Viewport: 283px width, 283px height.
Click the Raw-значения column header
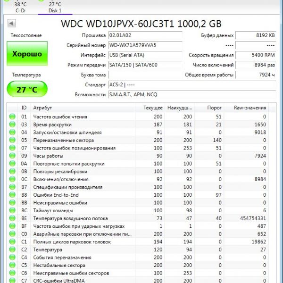pos(246,108)
